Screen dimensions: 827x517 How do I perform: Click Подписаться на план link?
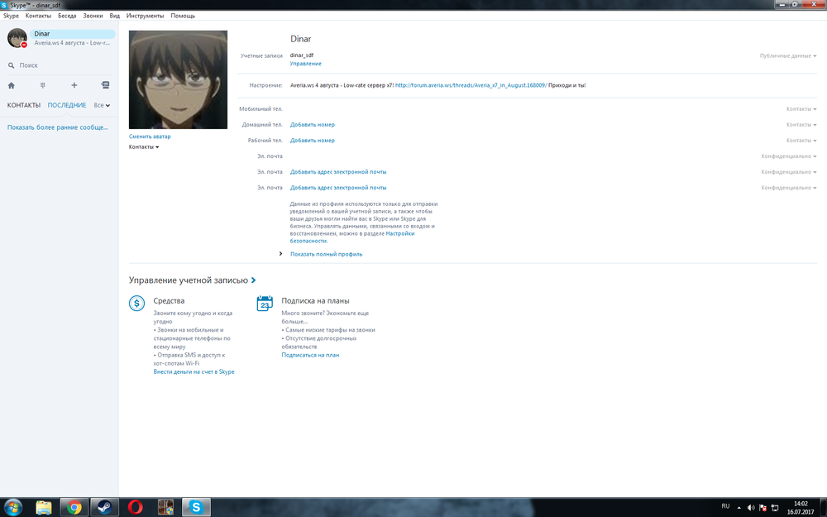(x=310, y=355)
